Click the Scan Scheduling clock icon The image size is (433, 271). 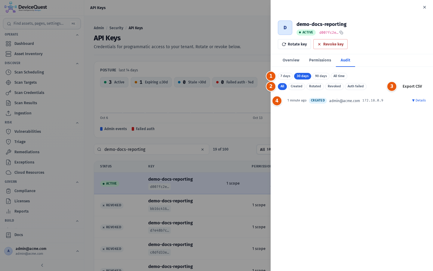pyautogui.click(x=8, y=72)
